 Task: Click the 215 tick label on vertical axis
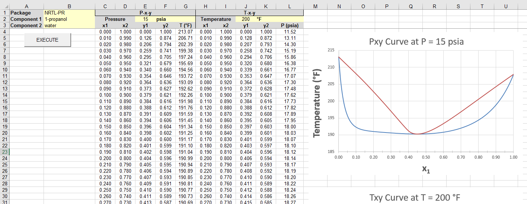pos(331,50)
